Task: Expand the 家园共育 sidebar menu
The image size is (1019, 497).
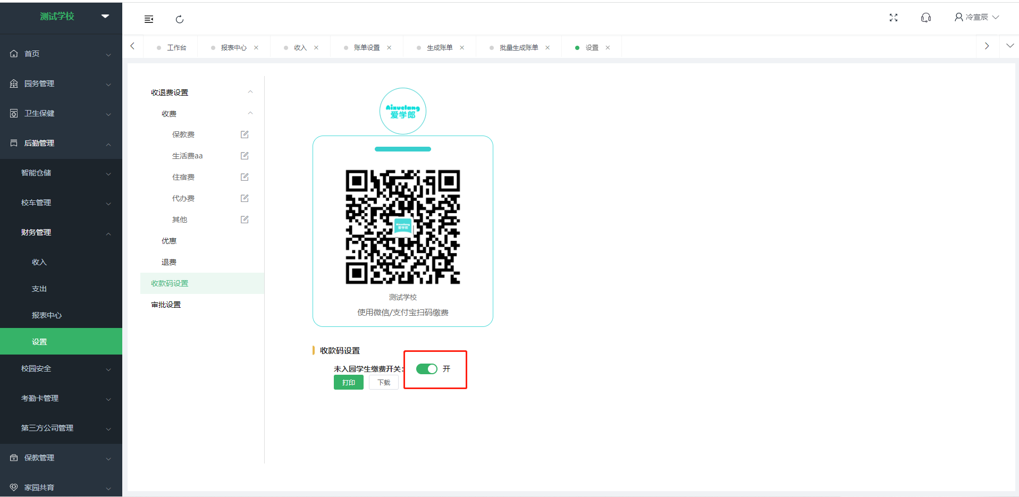Action: click(61, 486)
